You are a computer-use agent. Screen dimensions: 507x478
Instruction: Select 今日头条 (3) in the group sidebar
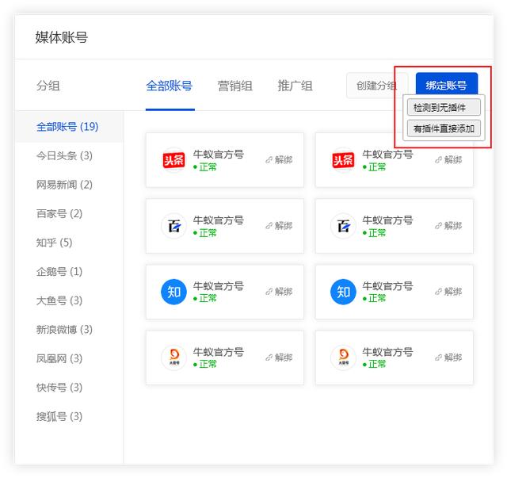[x=64, y=155]
